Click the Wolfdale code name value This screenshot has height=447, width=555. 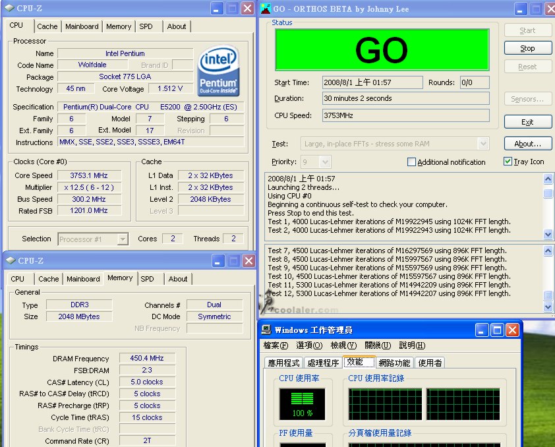coord(92,65)
